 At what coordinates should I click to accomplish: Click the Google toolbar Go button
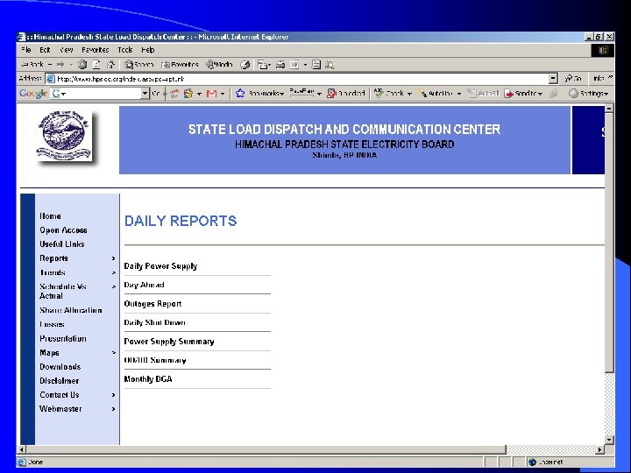[156, 94]
